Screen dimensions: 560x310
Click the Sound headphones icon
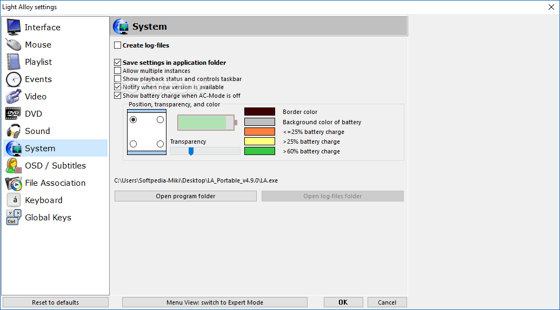click(14, 131)
